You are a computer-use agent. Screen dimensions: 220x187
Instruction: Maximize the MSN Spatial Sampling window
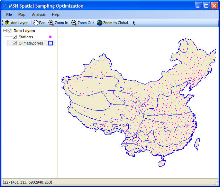click(x=206, y=6)
